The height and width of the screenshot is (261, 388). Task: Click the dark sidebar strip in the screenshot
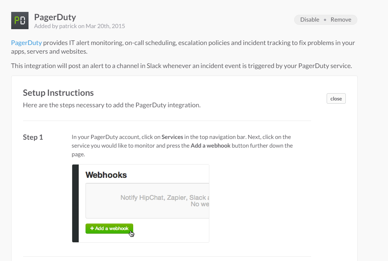click(75, 203)
